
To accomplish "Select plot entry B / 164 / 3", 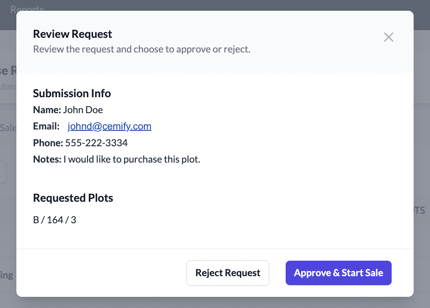I will coord(55,220).
